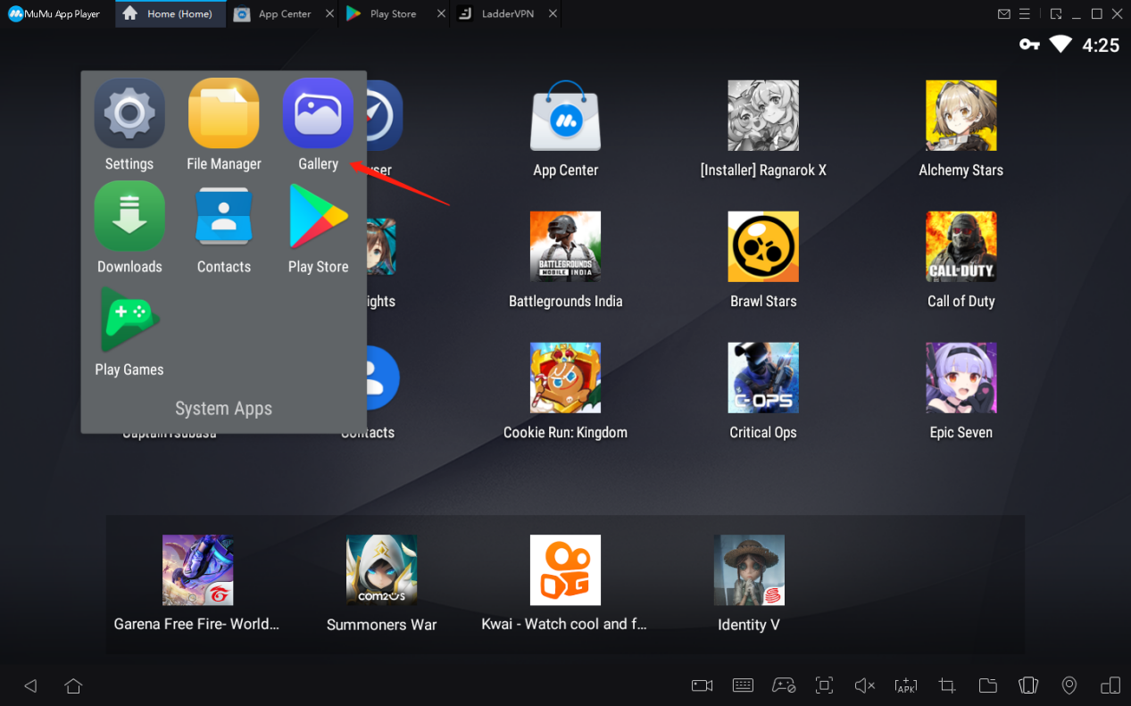
Task: Open Battlegrounds India game
Action: pyautogui.click(x=565, y=247)
